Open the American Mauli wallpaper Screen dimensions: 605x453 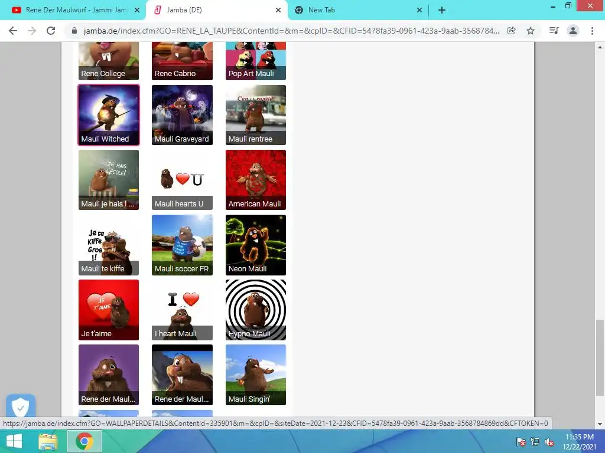256,180
